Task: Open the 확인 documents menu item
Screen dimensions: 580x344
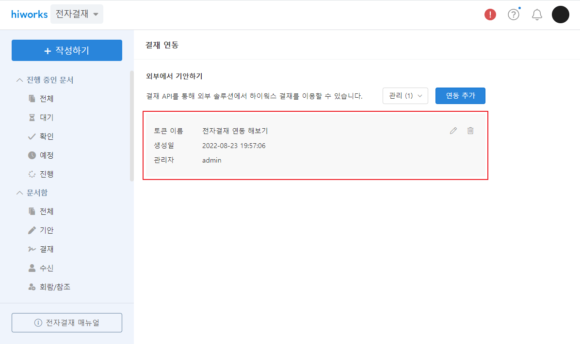Action: click(x=46, y=136)
